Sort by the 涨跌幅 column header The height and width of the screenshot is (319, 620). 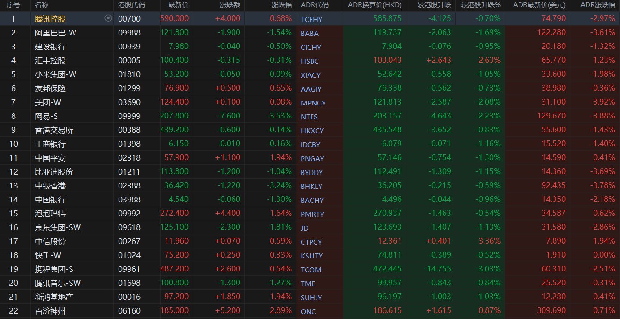click(281, 5)
